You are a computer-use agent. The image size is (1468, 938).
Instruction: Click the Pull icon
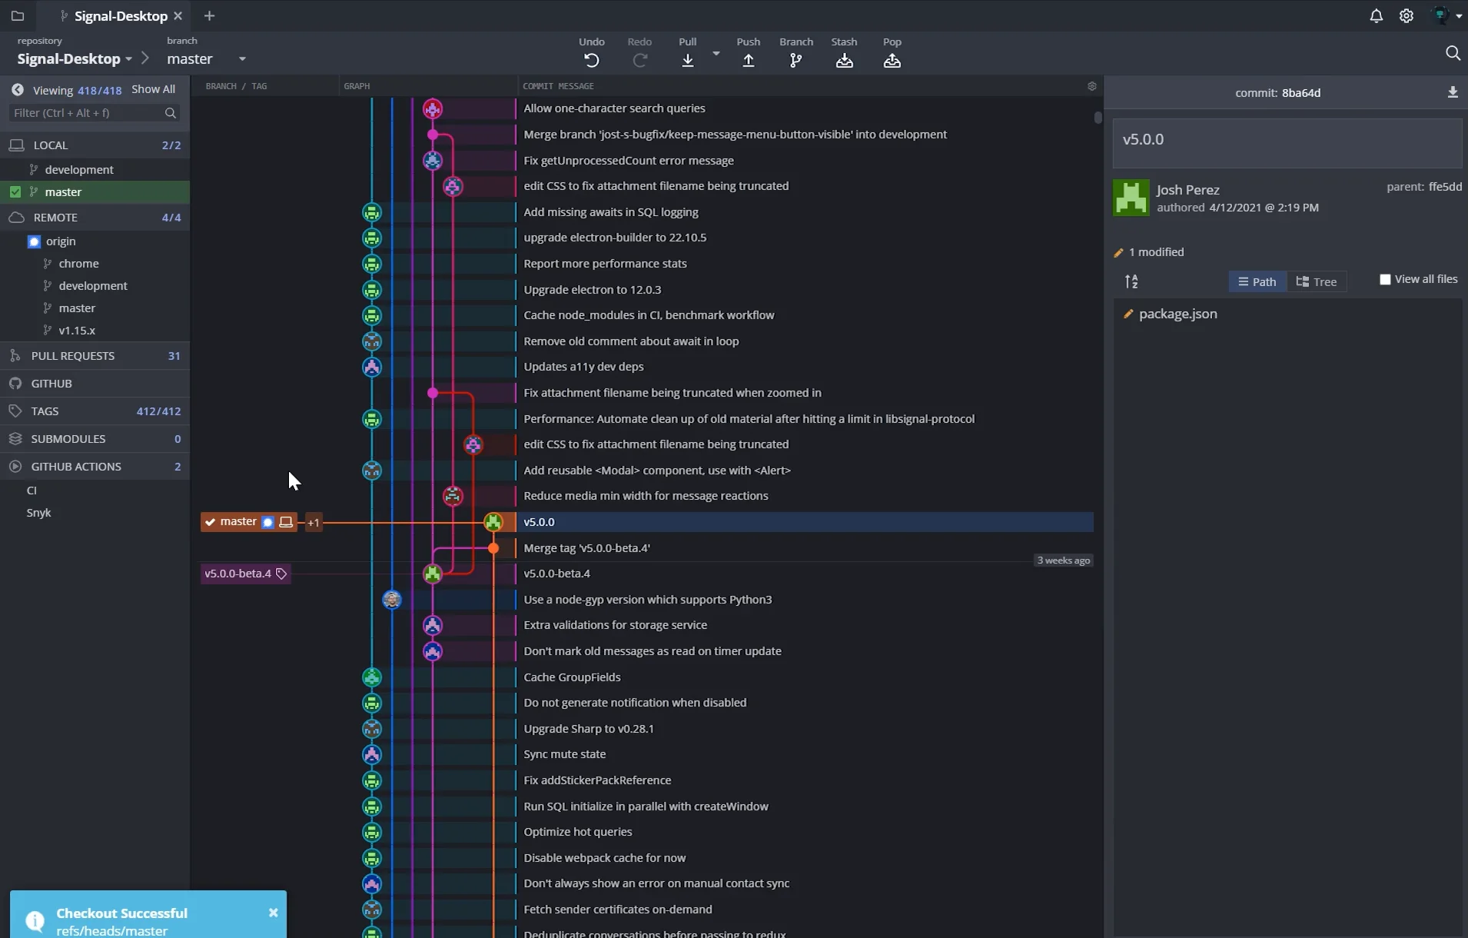[x=687, y=60]
